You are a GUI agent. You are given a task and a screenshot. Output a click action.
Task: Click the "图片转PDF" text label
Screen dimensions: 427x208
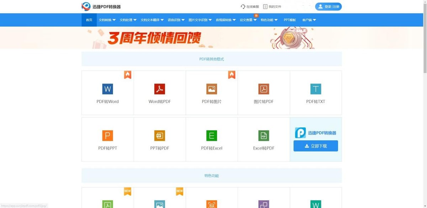click(x=264, y=102)
